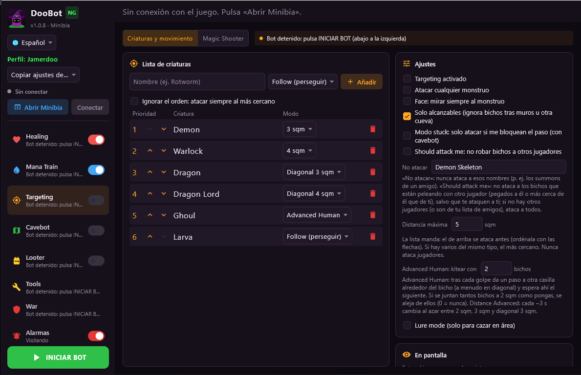Click the DooBot wizard logo

point(17,19)
